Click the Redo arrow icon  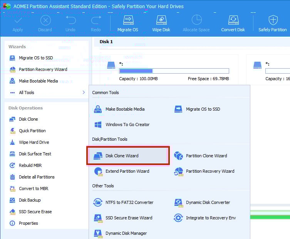click(96, 20)
